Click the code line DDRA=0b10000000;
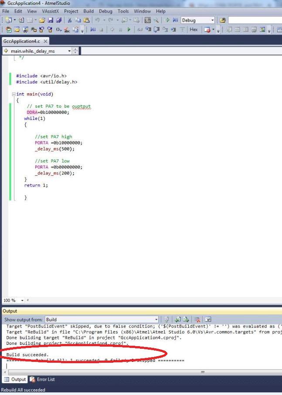This screenshot has width=282, height=395. click(48, 112)
